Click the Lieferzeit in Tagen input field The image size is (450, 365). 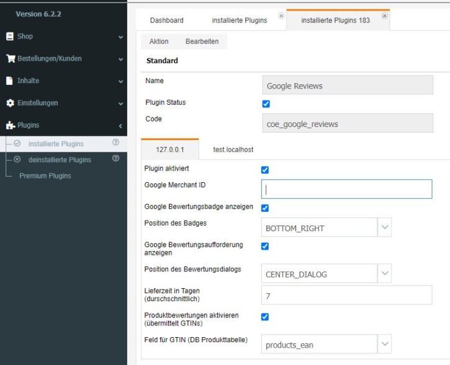click(x=347, y=295)
